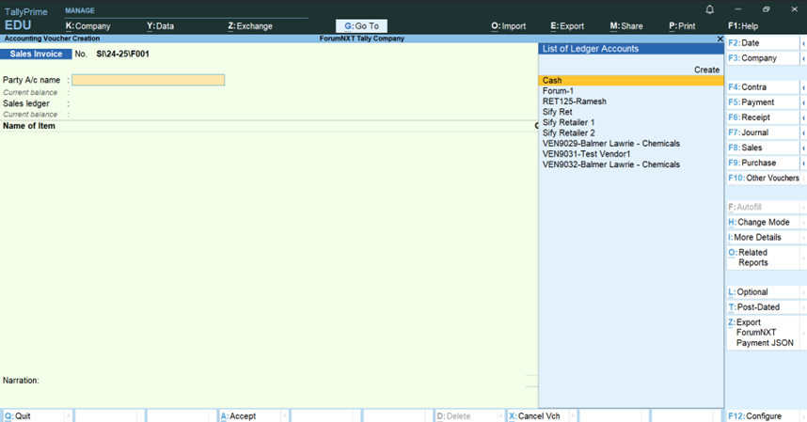Mark voucher as T: Post-Dated
The image size is (807, 422).
763,307
